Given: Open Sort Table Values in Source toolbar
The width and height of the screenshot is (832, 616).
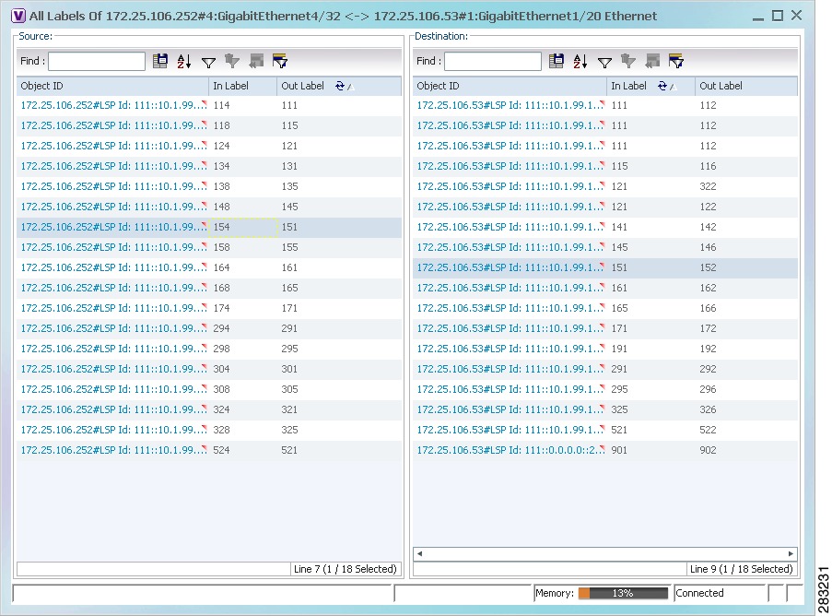Looking at the screenshot, I should tap(184, 61).
